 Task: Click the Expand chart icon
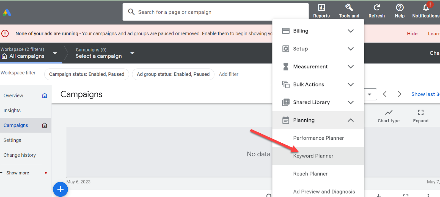(421, 112)
